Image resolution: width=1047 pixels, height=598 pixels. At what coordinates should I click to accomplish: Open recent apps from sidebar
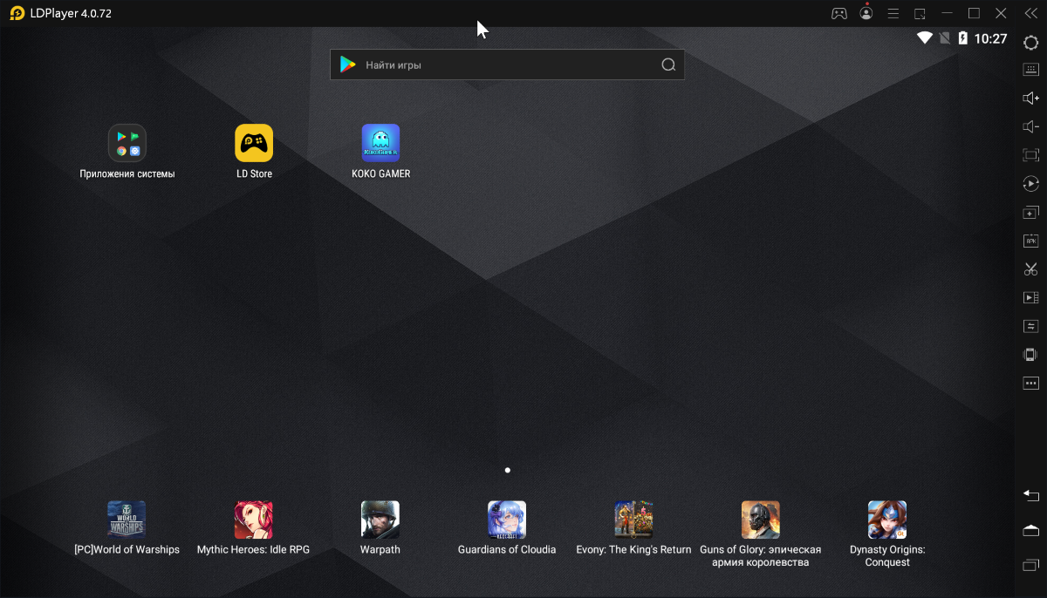pos(1030,566)
